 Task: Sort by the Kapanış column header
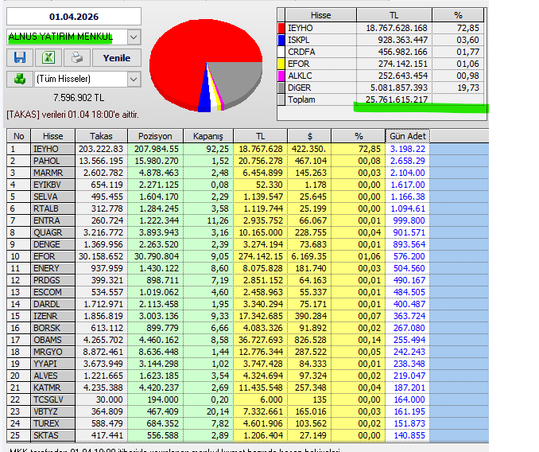tap(208, 136)
